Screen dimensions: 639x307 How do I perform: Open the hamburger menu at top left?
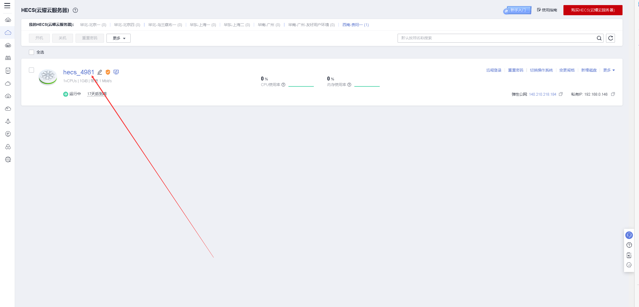(x=7, y=6)
